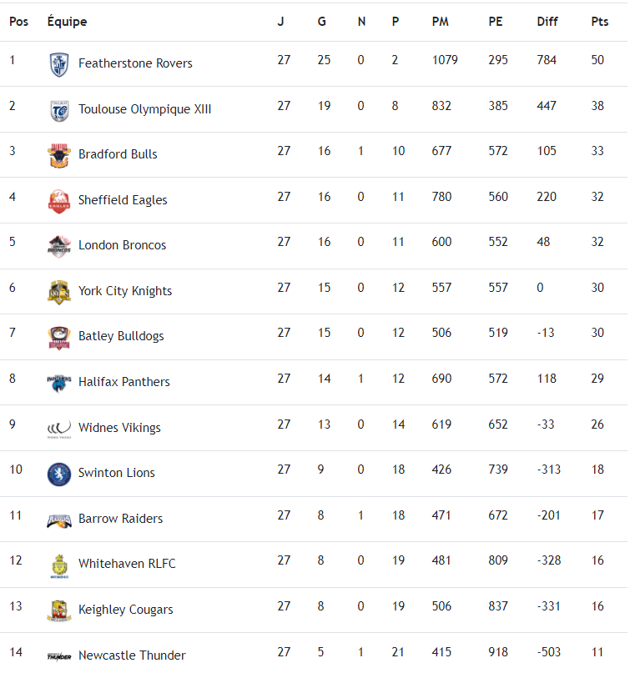Screen dimensions: 630x673
Task: Click the Widnes Vikings logo
Action: [58, 429]
